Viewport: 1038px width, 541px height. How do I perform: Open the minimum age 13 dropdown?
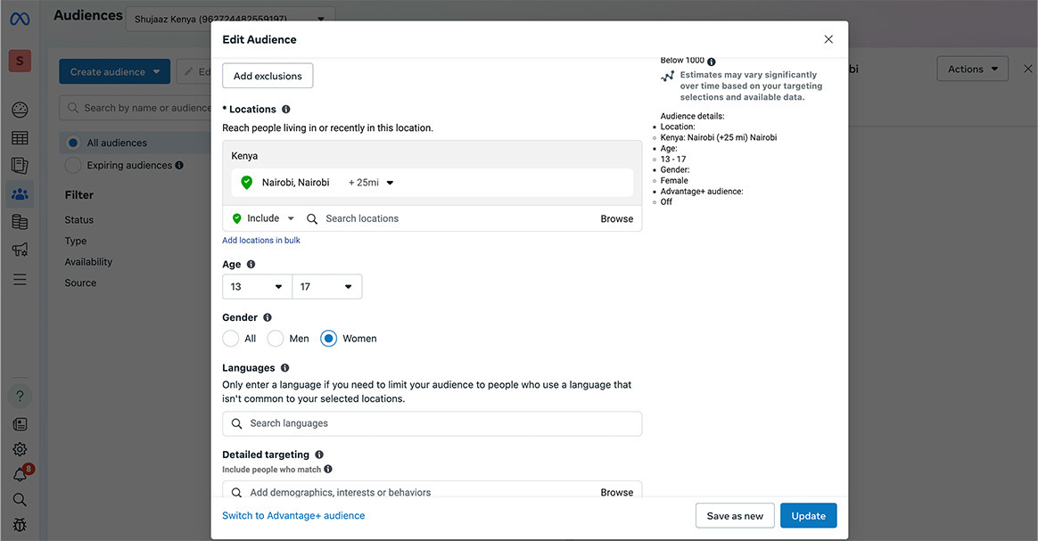(257, 287)
